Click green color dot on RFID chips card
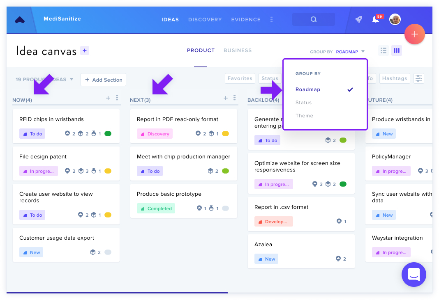439x300 pixels. point(108,134)
